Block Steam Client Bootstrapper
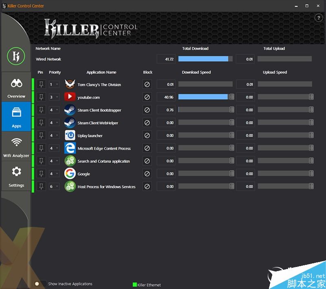The image size is (326, 289). 147,110
